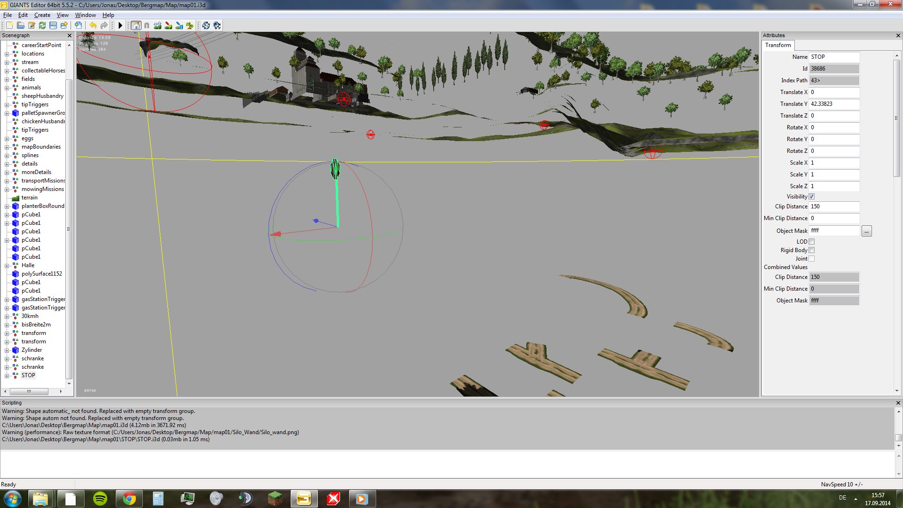This screenshot has width=903, height=508.
Task: Close the Scenegraph panel
Action: coord(70,36)
